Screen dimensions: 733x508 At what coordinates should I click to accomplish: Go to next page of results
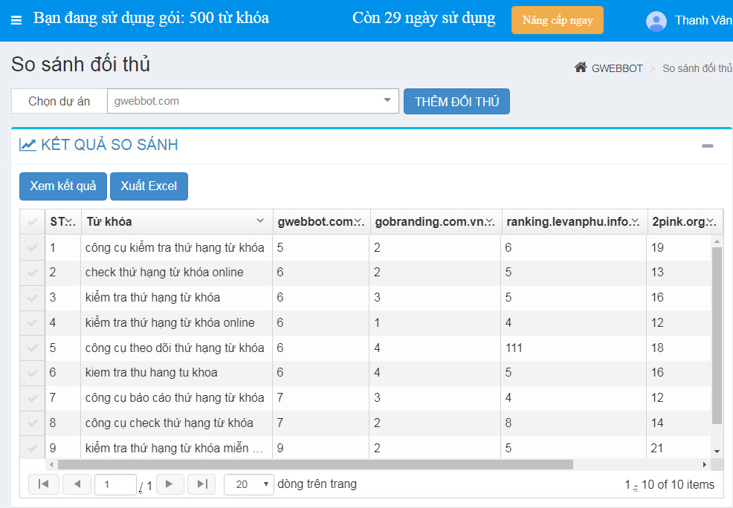pyautogui.click(x=169, y=484)
